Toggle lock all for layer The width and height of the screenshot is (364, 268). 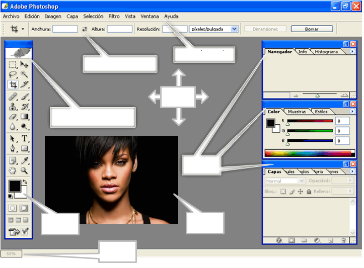coord(309,192)
